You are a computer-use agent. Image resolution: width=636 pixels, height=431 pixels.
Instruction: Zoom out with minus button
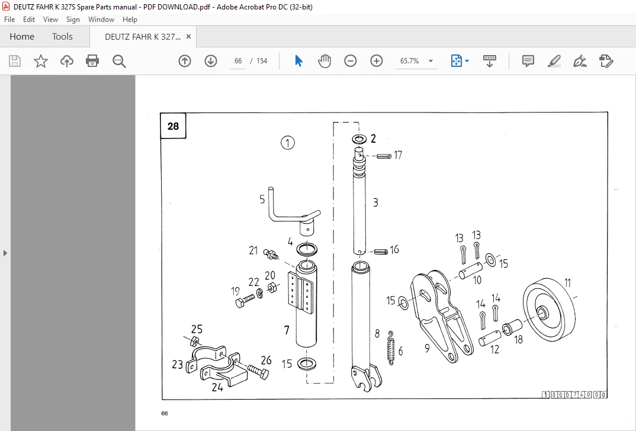351,61
